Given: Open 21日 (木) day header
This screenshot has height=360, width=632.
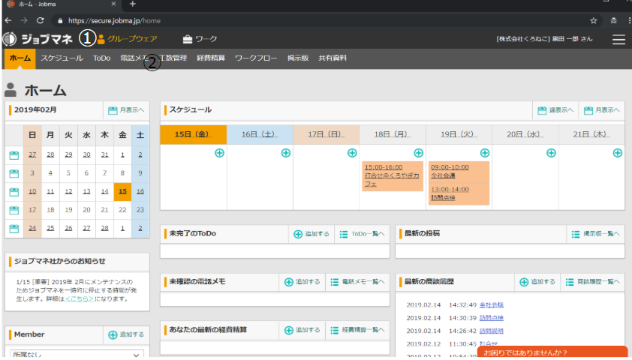Looking at the screenshot, I should (590, 134).
